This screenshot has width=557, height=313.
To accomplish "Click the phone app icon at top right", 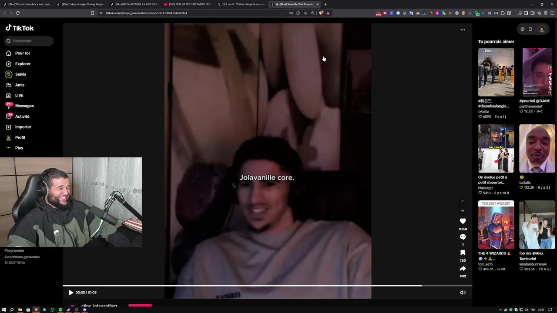I will pyautogui.click(x=530, y=29).
